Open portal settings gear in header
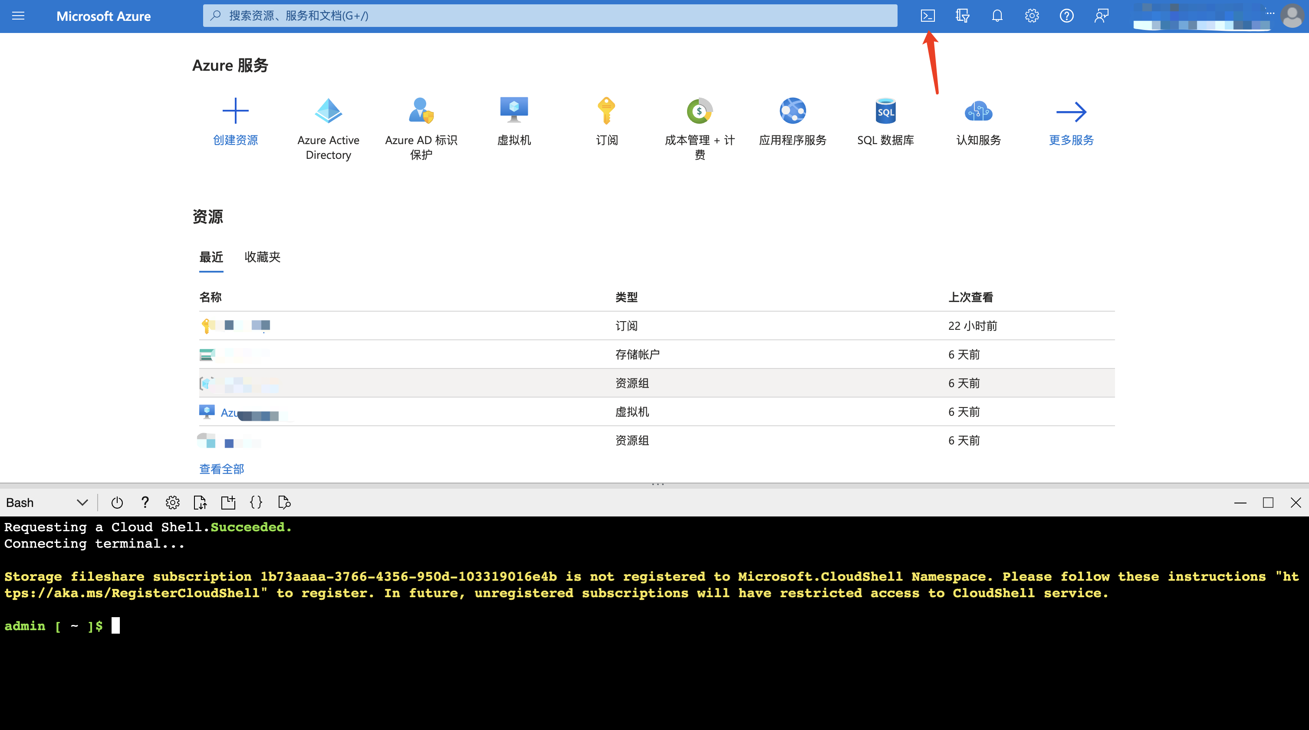The height and width of the screenshot is (730, 1309). click(x=1032, y=16)
